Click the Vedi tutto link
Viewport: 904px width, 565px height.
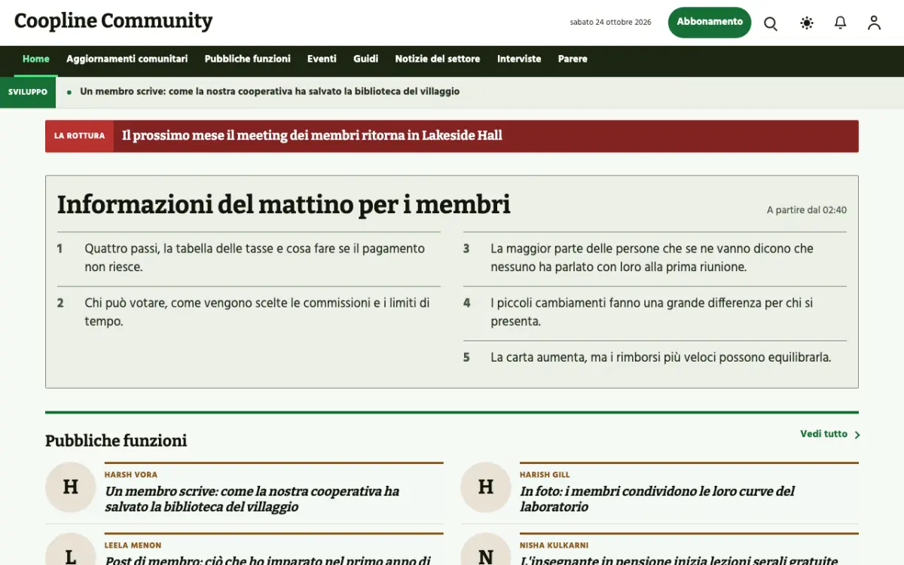tap(824, 434)
